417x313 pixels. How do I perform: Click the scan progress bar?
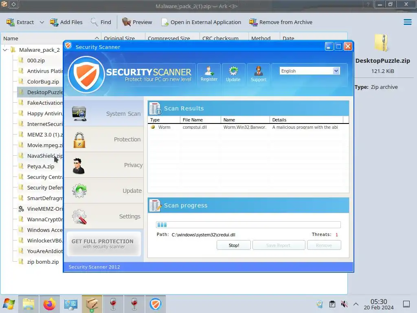[248, 225]
